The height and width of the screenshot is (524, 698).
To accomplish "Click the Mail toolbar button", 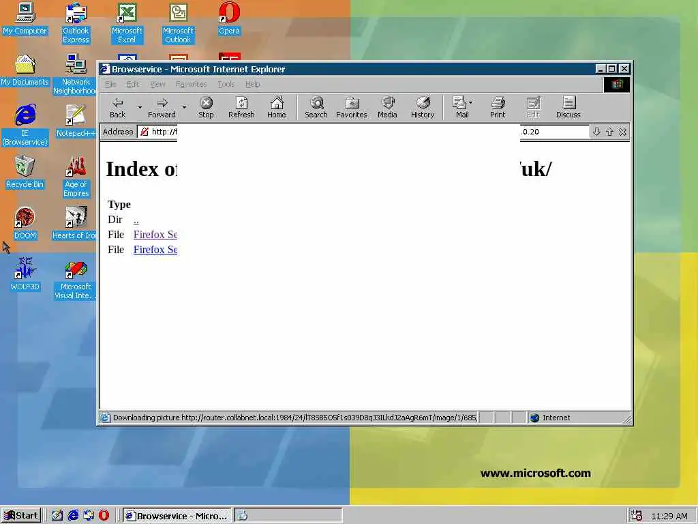I will pos(460,108).
